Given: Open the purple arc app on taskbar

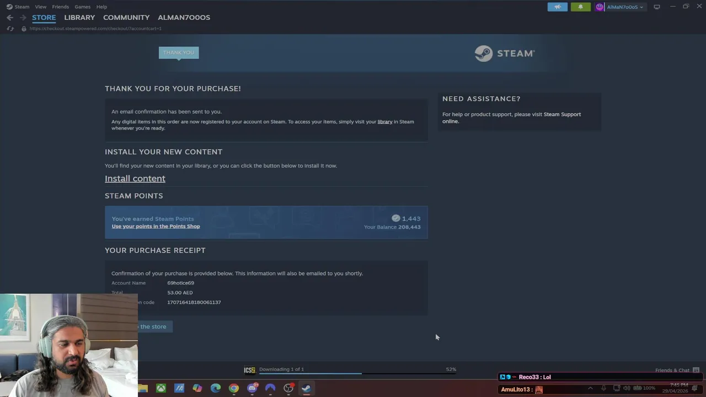Looking at the screenshot, I should [x=270, y=388].
